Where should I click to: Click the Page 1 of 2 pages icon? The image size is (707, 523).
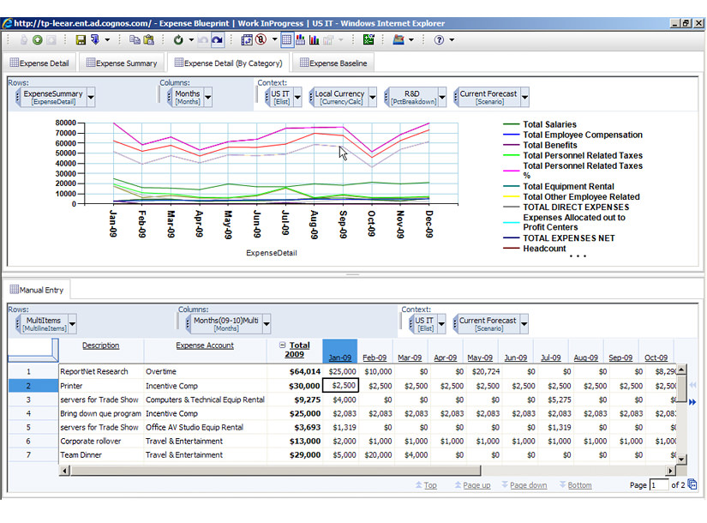point(692,484)
